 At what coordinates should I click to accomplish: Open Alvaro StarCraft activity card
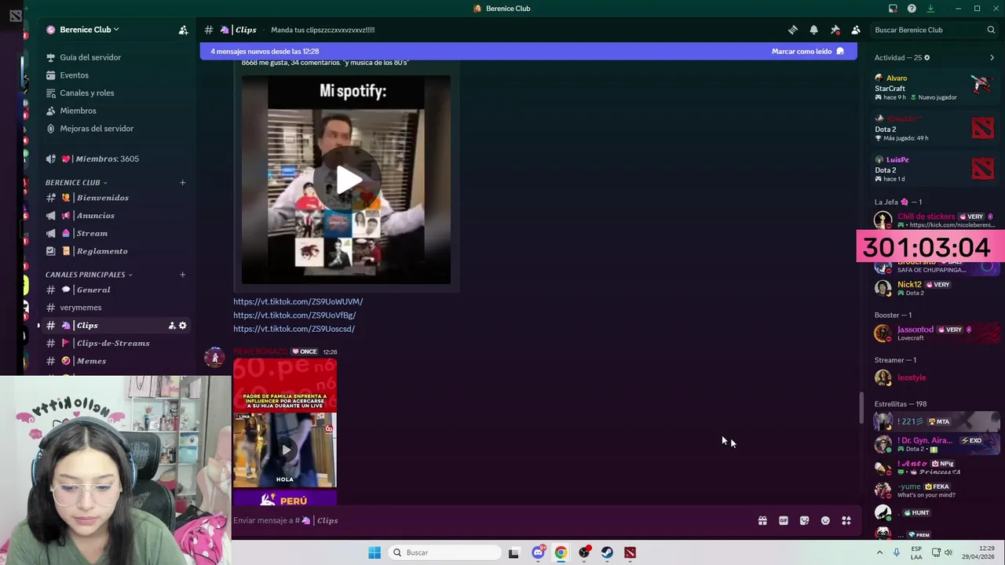pos(934,87)
